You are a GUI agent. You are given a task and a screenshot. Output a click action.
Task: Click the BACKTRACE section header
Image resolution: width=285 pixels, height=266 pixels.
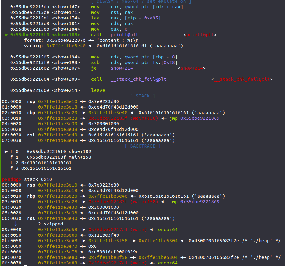click(x=143, y=146)
